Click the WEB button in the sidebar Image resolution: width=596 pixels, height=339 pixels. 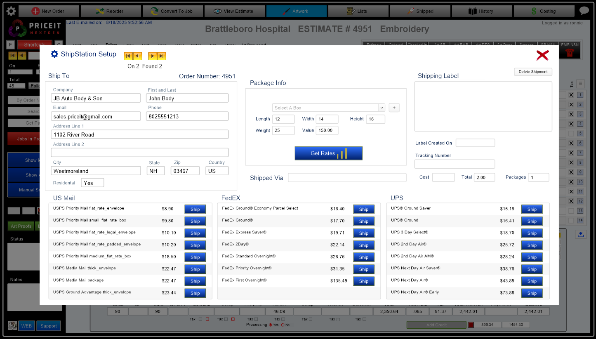click(26, 326)
